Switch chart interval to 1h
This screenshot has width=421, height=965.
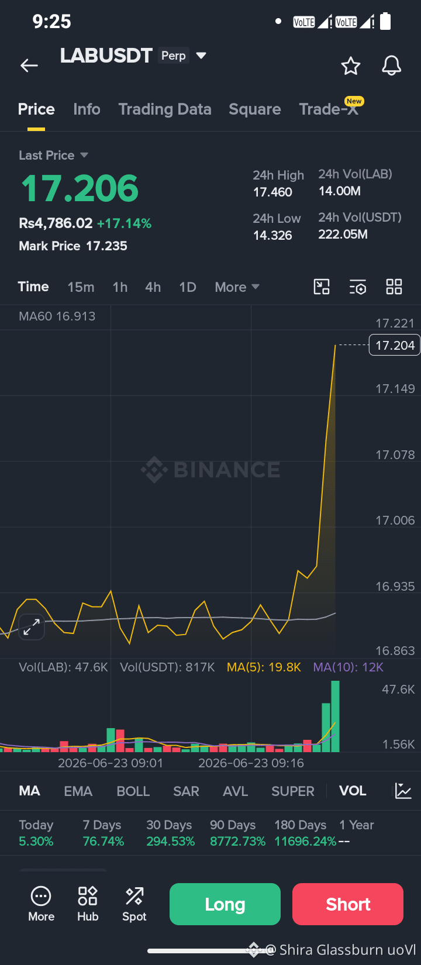click(x=120, y=287)
